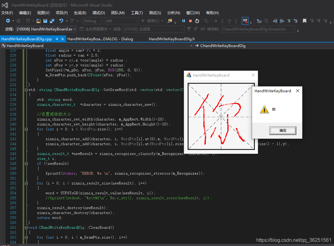Viewport: 334px width, 246px height.
Task: Click the Find in Files icon
Action: point(170,21)
